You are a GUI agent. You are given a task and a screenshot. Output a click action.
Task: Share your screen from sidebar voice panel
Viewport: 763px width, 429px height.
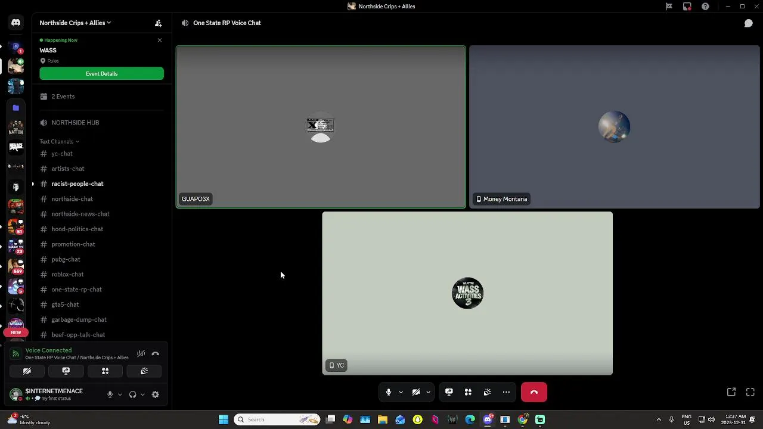(66, 371)
